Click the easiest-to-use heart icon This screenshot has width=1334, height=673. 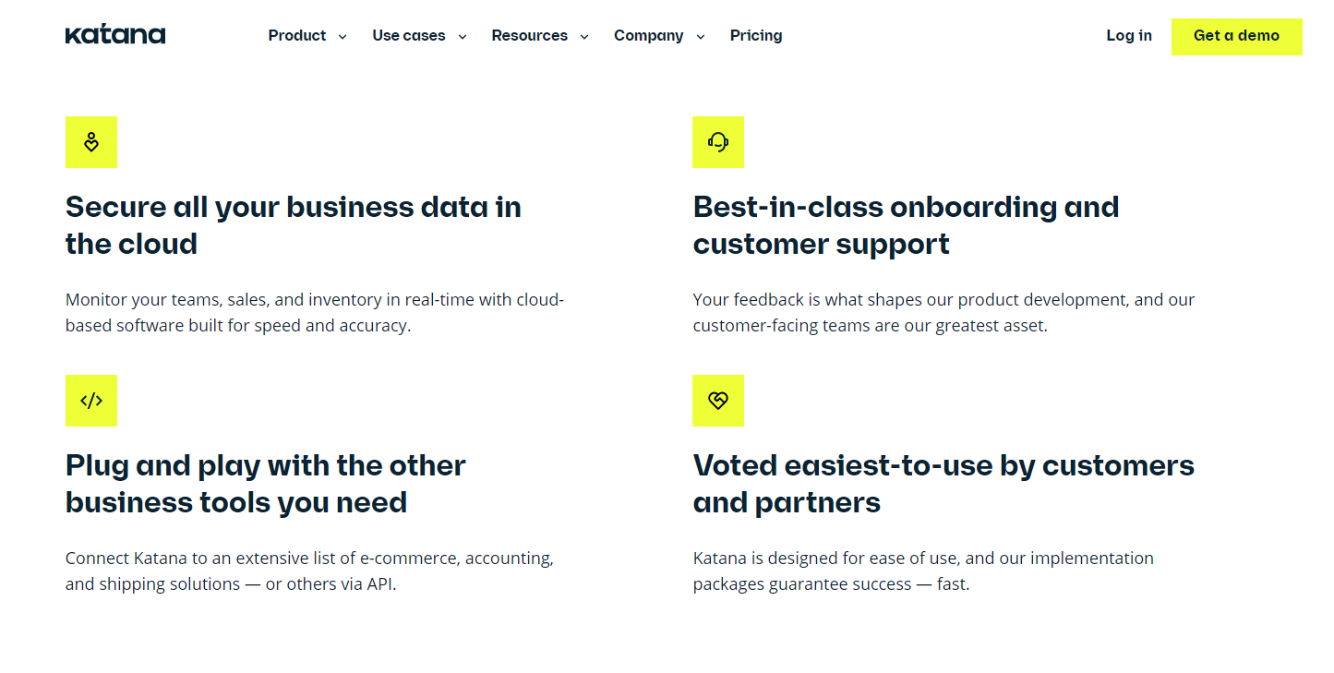[x=718, y=401]
